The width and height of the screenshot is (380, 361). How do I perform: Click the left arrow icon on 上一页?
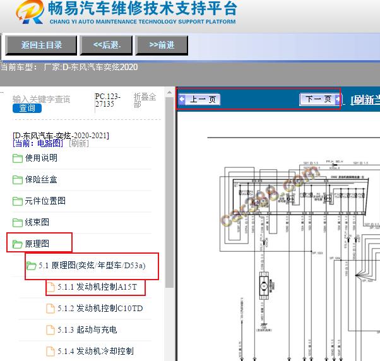coord(182,99)
